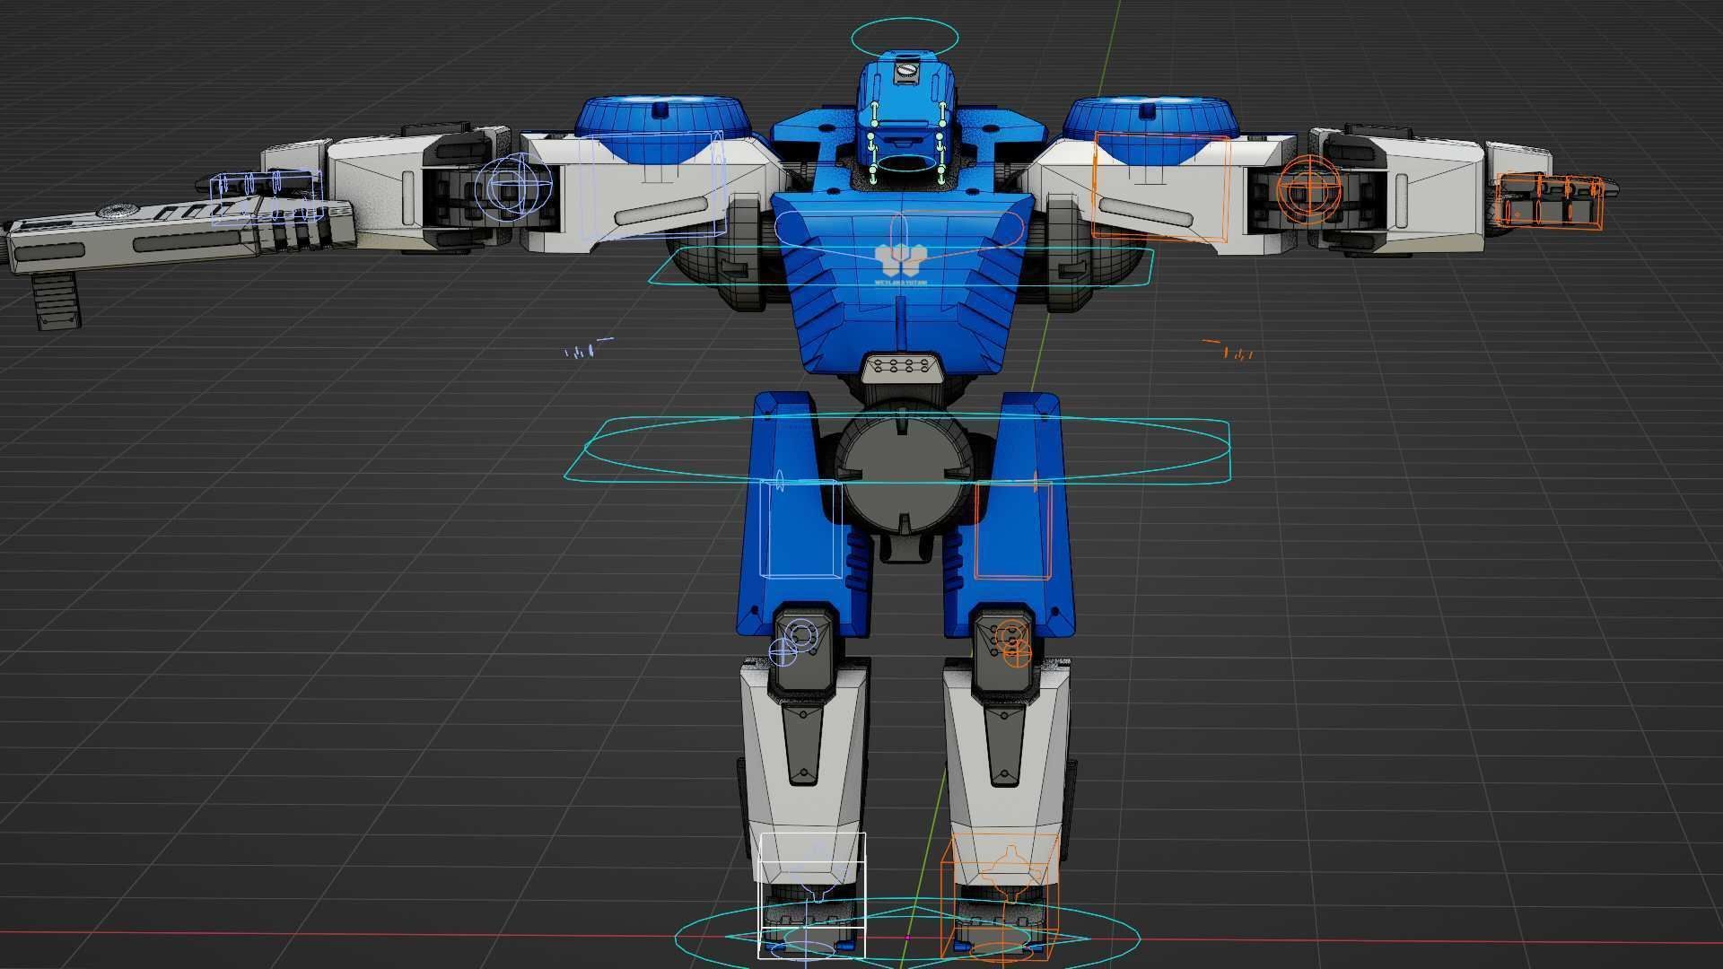Image resolution: width=1723 pixels, height=969 pixels.
Task: Select the small orange finger markers below arm
Action: (1229, 350)
